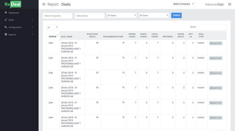
Task: Open the settings sliders icon near Welcome
Action: (x=230, y=4)
